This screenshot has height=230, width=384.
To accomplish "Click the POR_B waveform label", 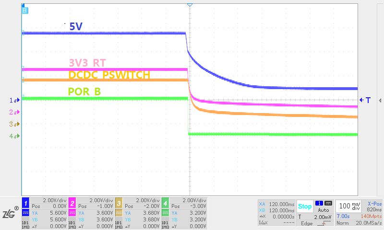I will coord(84,92).
